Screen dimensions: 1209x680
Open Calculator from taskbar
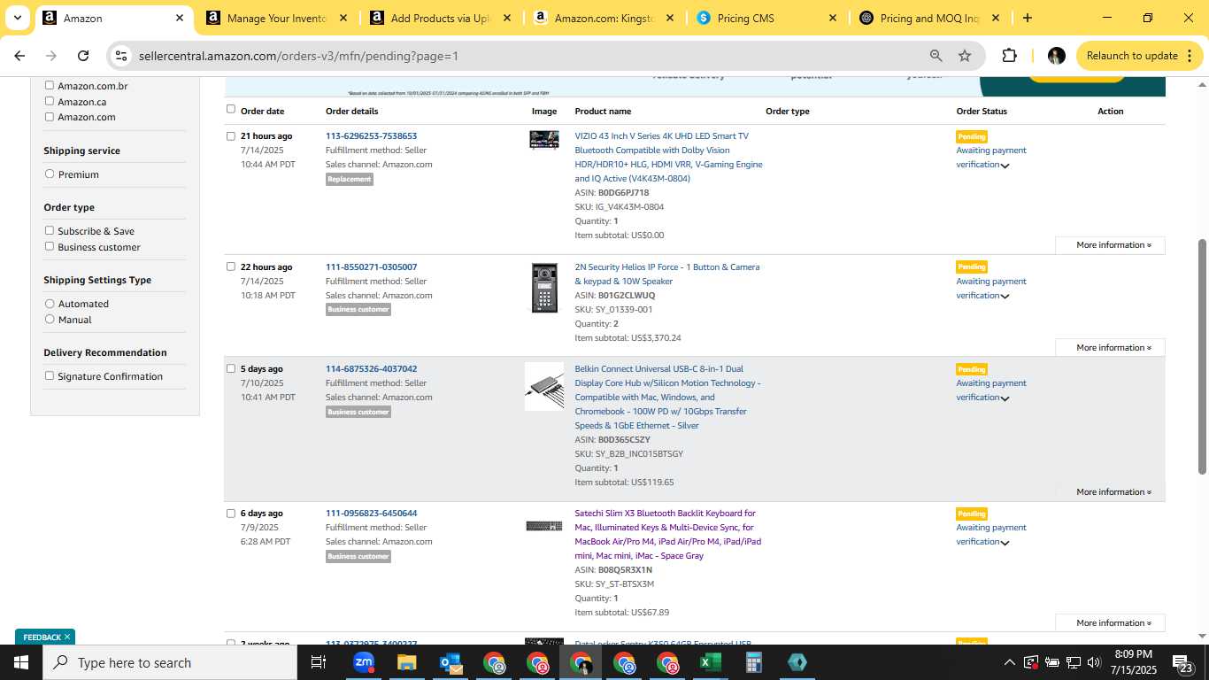point(754,662)
